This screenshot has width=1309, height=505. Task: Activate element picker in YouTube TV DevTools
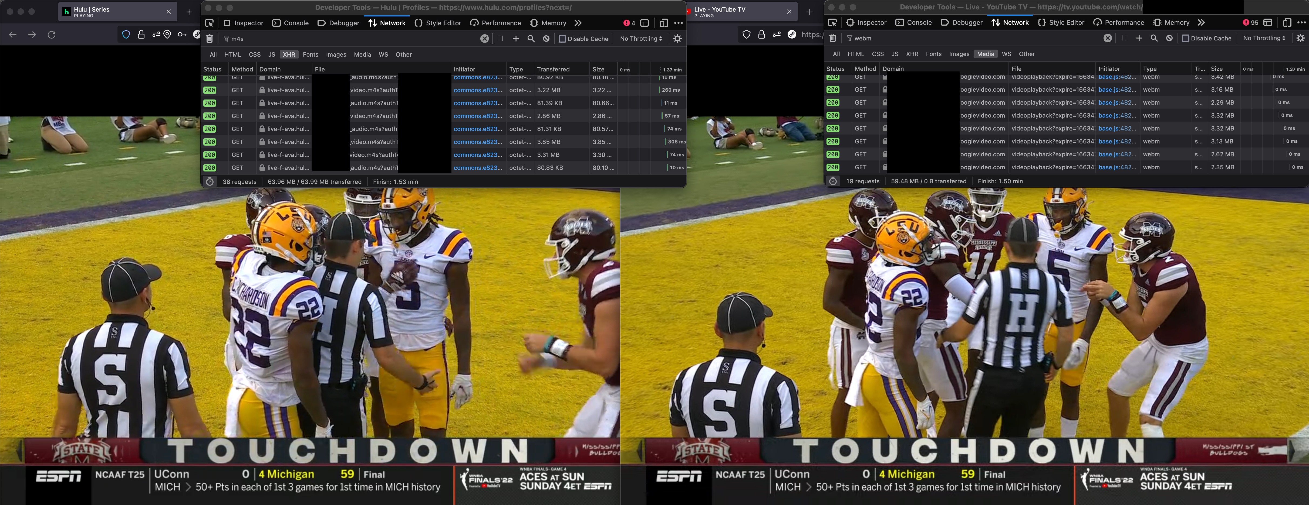tap(832, 22)
